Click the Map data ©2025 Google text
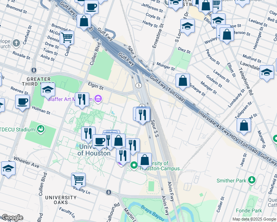This screenshot has width=277, height=222. point(254,219)
